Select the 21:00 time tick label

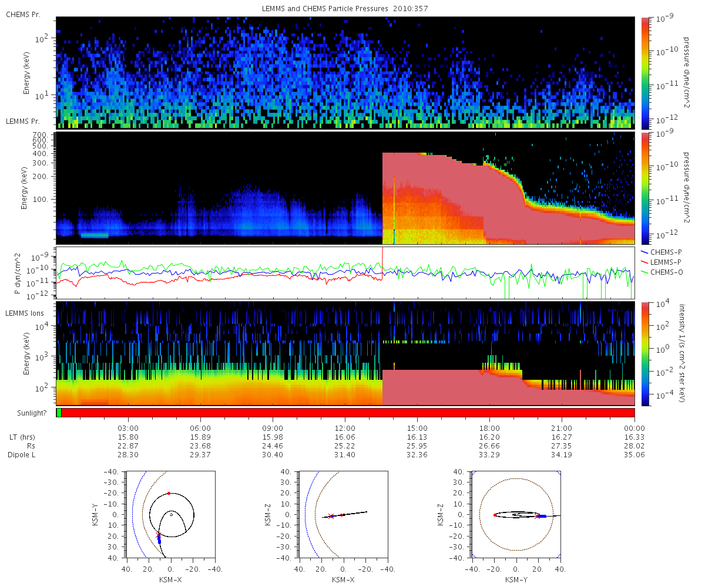pos(562,428)
